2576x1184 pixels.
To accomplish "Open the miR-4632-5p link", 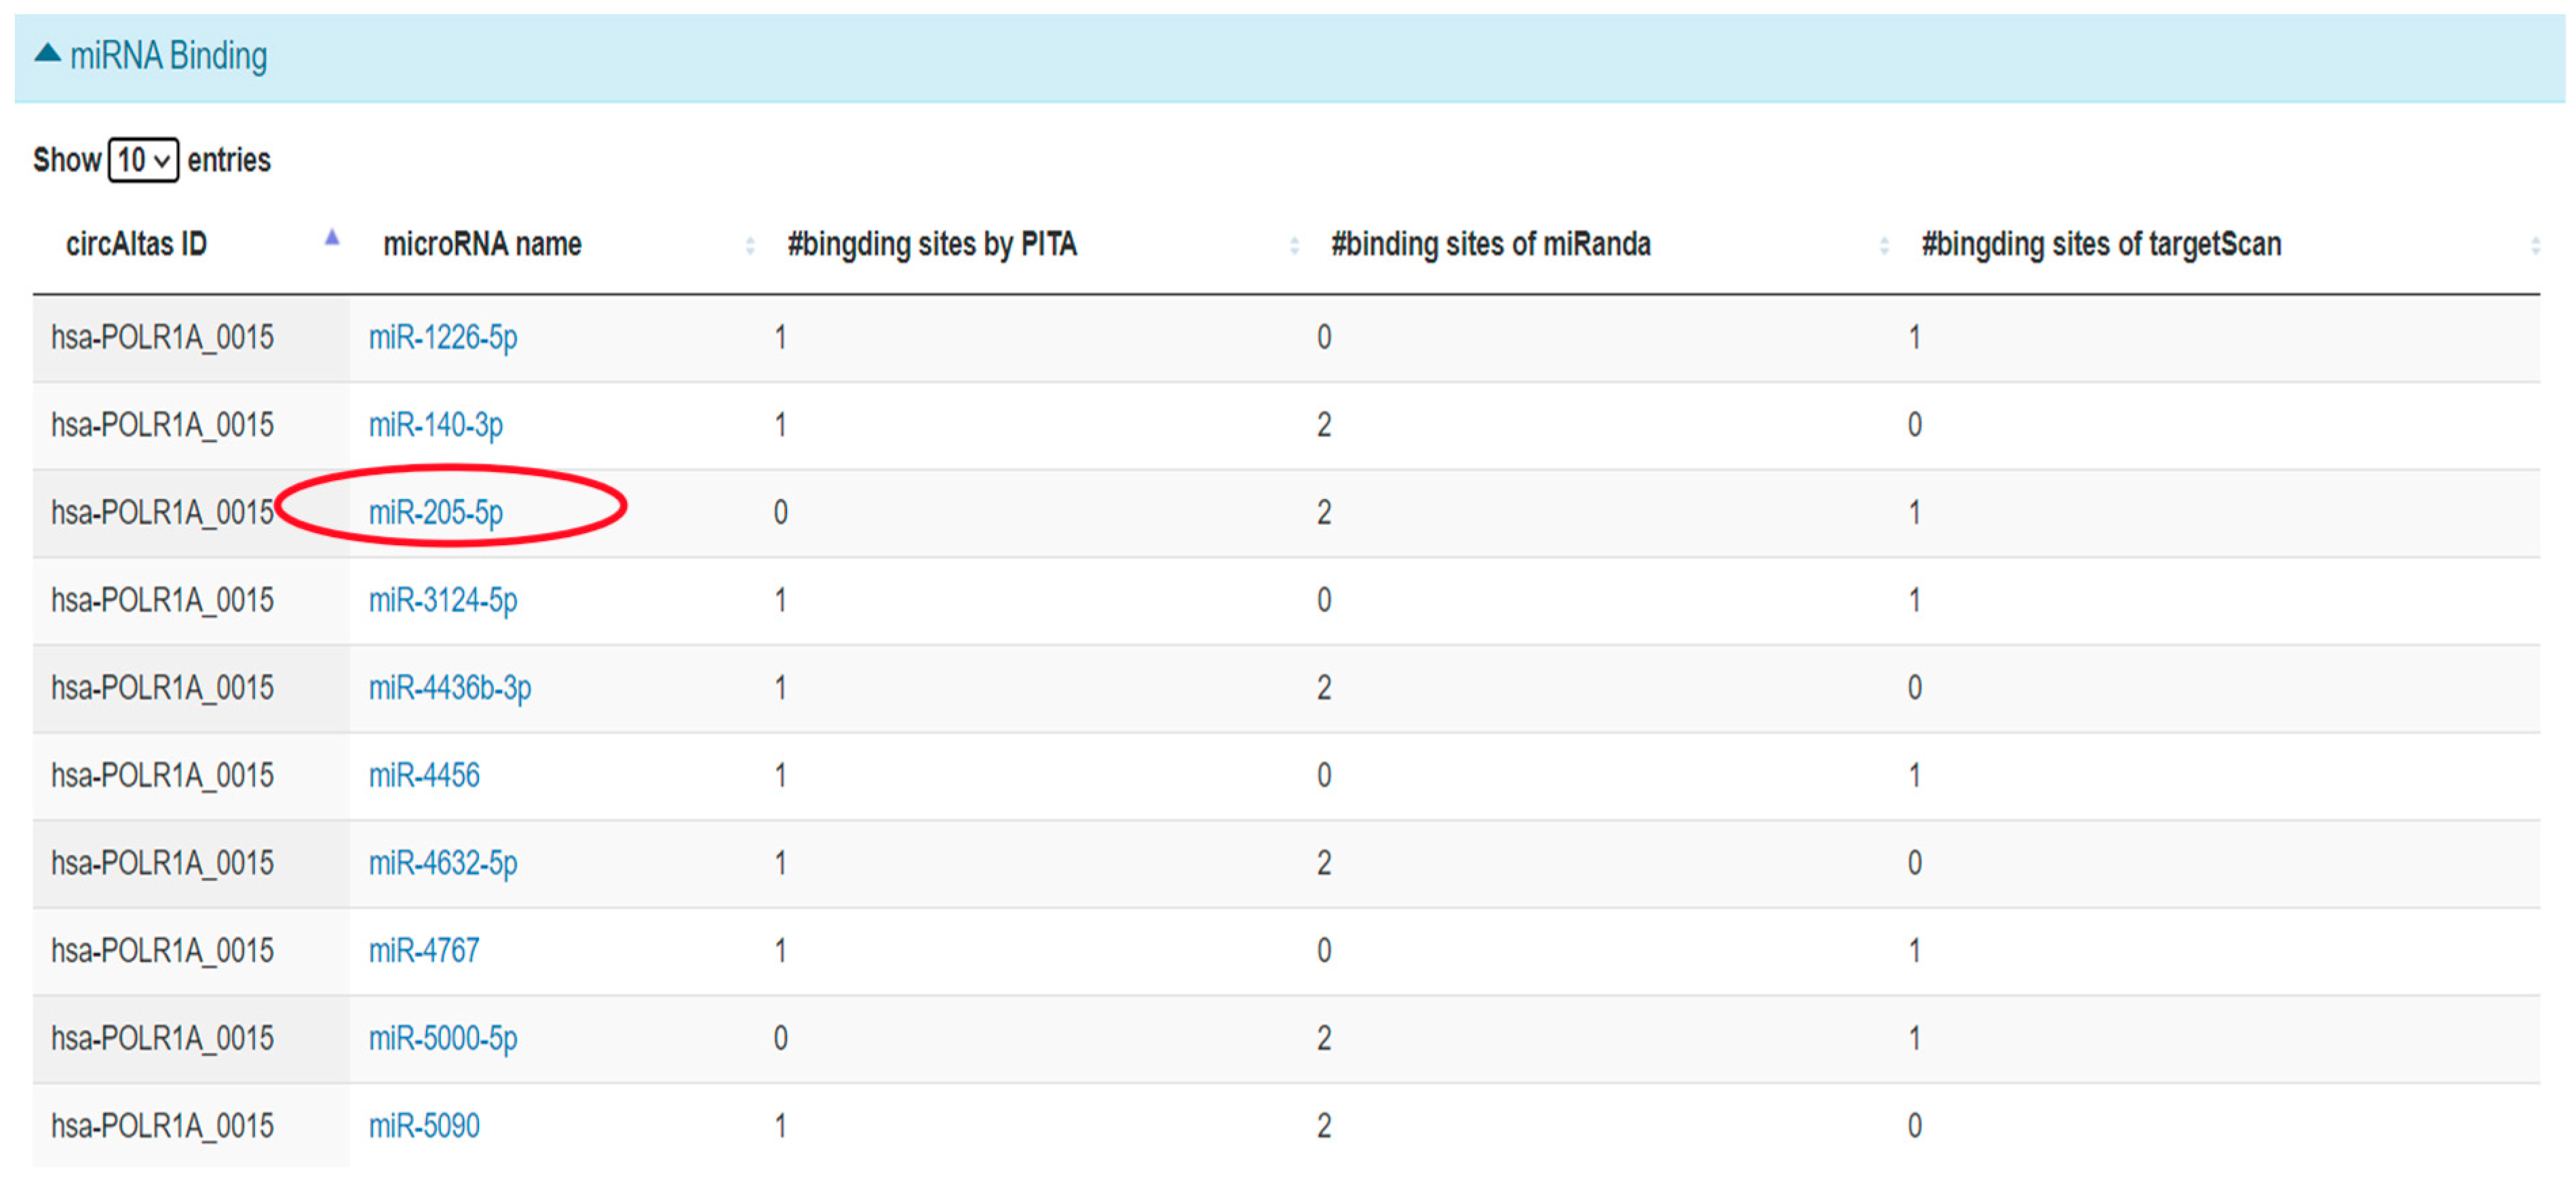I will coord(443,863).
